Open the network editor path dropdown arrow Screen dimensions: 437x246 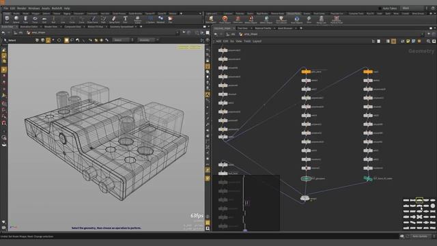[x=422, y=34]
